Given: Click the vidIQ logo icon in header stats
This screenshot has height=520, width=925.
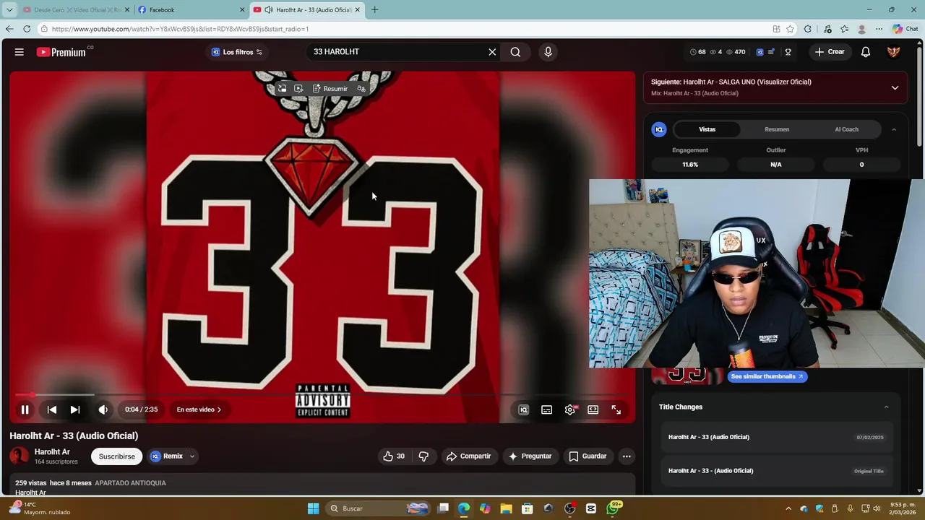Looking at the screenshot, I should pos(760,52).
